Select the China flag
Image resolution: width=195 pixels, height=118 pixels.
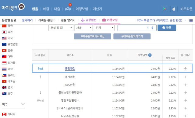(x=4, y=26)
